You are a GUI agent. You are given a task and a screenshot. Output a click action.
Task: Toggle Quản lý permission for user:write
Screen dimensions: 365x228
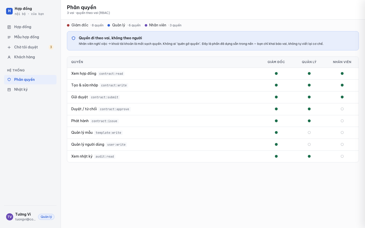[x=309, y=144]
